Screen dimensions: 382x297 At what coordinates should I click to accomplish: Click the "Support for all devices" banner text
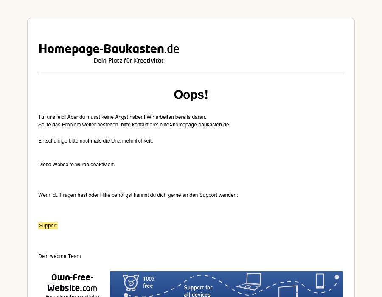point(198,291)
